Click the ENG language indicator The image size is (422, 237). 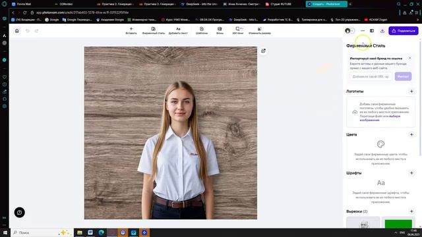click(402, 232)
